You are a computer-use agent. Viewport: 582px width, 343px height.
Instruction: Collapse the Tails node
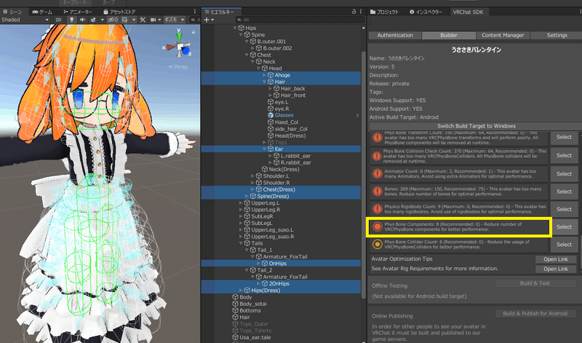(x=241, y=243)
